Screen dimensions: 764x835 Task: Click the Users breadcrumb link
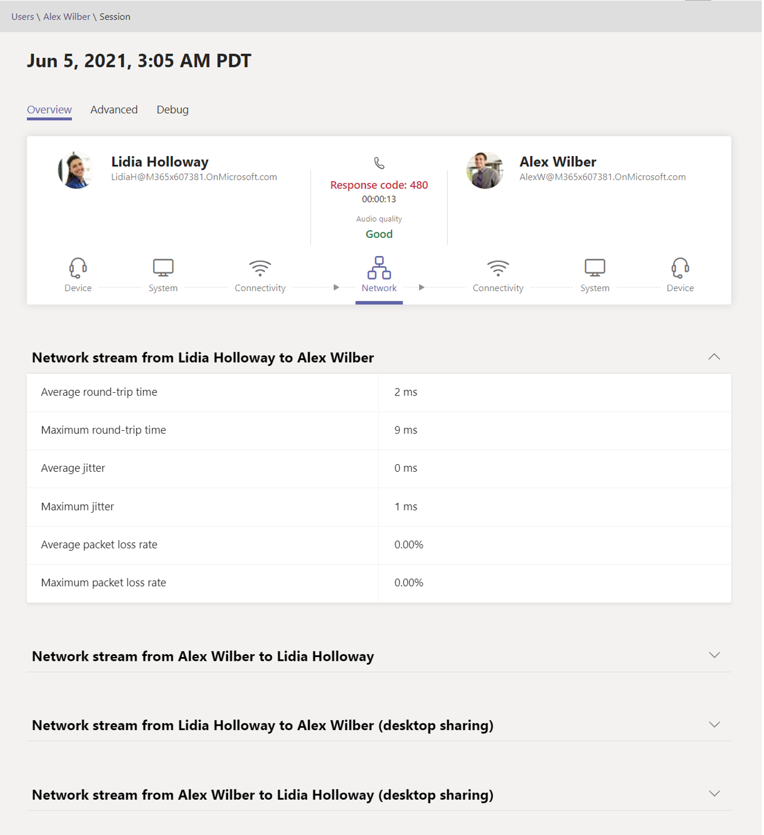pyautogui.click(x=22, y=16)
